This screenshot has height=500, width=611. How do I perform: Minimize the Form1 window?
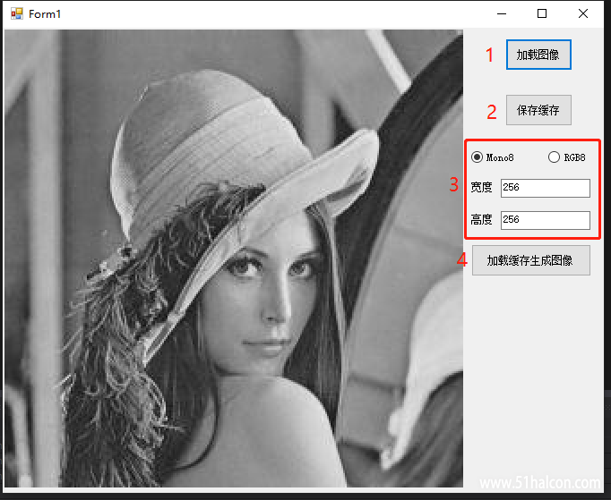pyautogui.click(x=502, y=13)
